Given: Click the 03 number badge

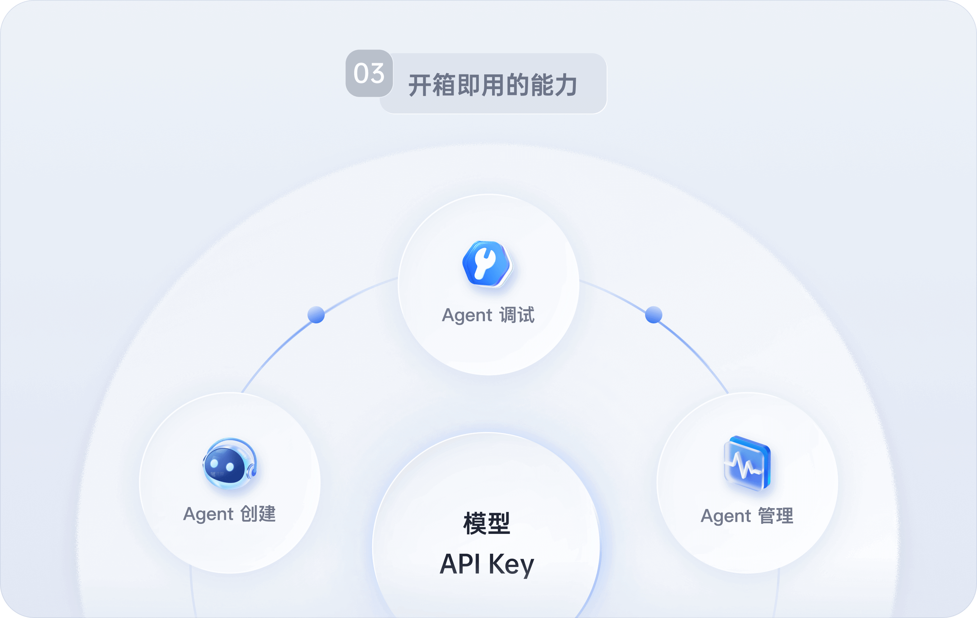Looking at the screenshot, I should click(x=369, y=73).
